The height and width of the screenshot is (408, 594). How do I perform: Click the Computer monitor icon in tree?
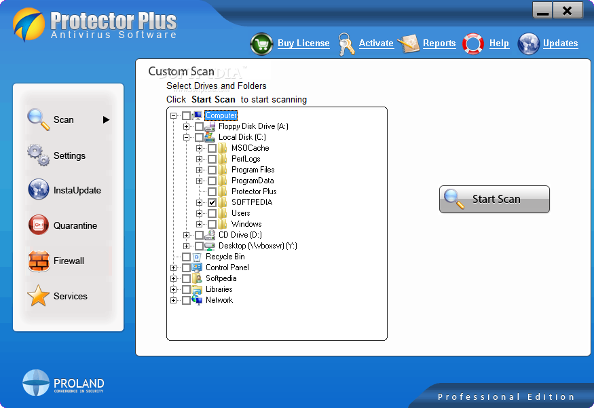198,115
